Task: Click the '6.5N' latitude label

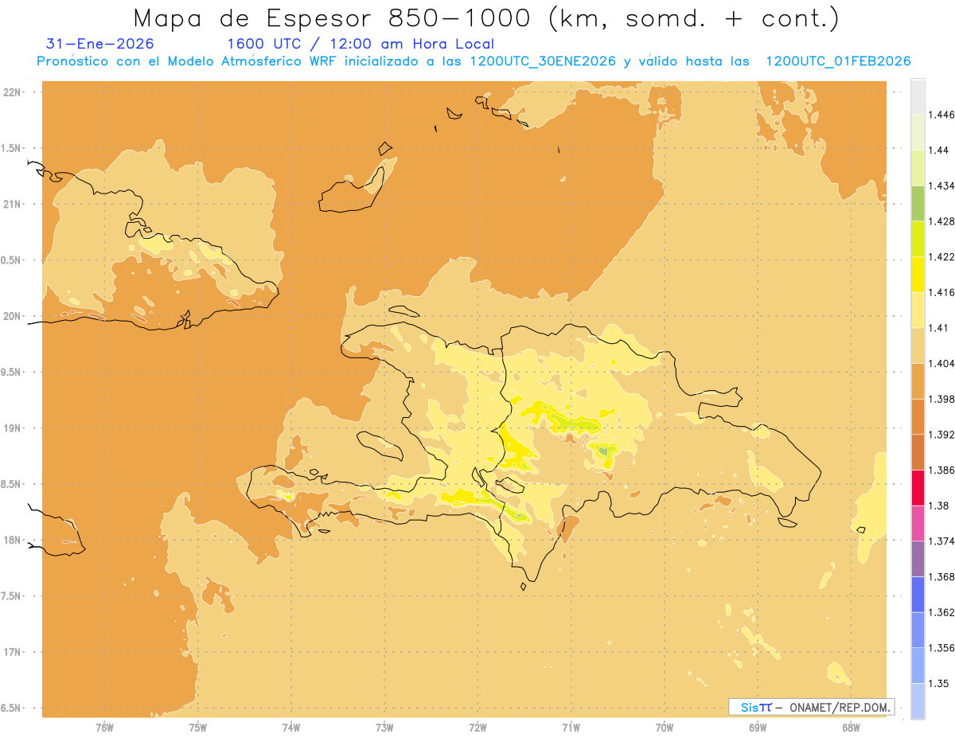Action: [x=11, y=708]
